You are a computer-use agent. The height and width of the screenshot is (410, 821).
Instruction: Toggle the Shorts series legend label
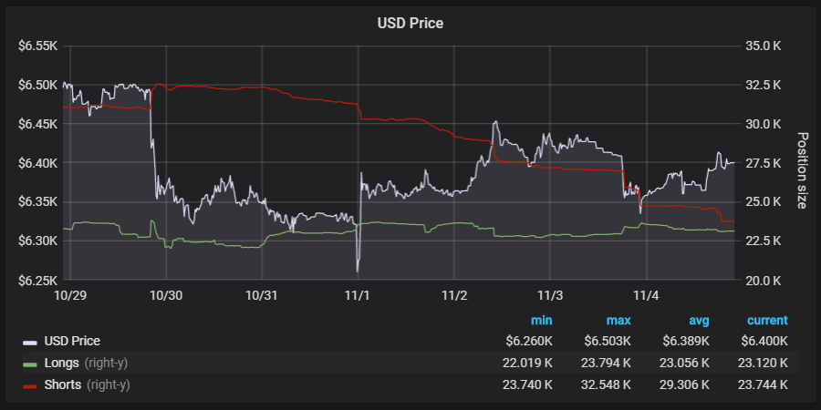[x=65, y=384]
